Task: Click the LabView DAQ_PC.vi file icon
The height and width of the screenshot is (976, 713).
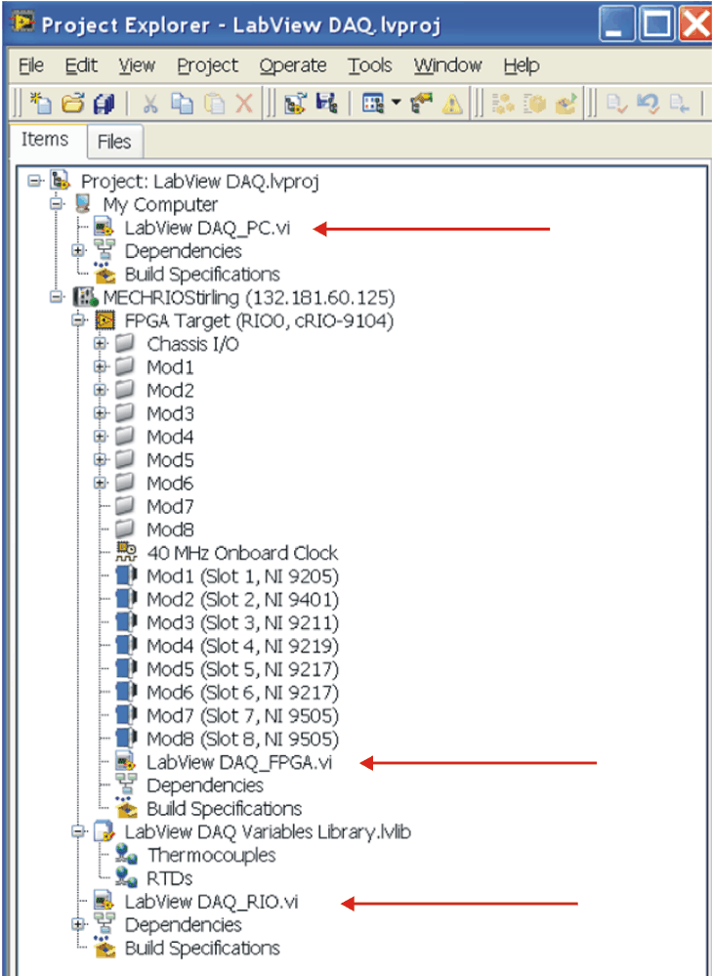Action: [x=104, y=228]
